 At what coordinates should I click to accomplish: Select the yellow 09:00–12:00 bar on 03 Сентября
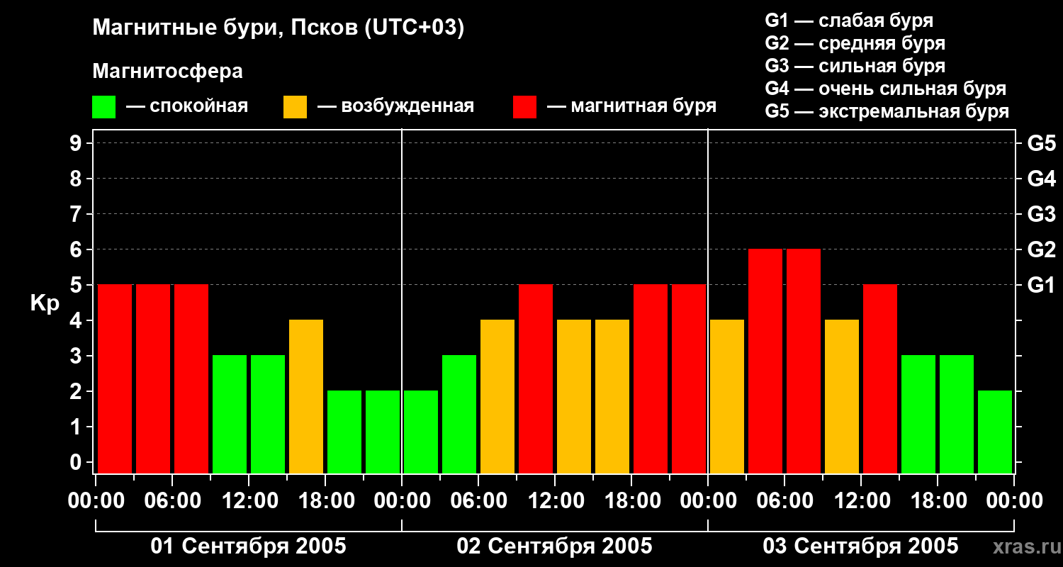[x=842, y=396]
